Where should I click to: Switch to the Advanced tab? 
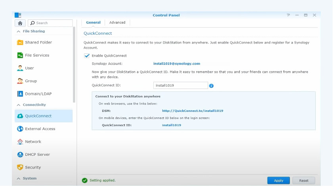pos(117,23)
